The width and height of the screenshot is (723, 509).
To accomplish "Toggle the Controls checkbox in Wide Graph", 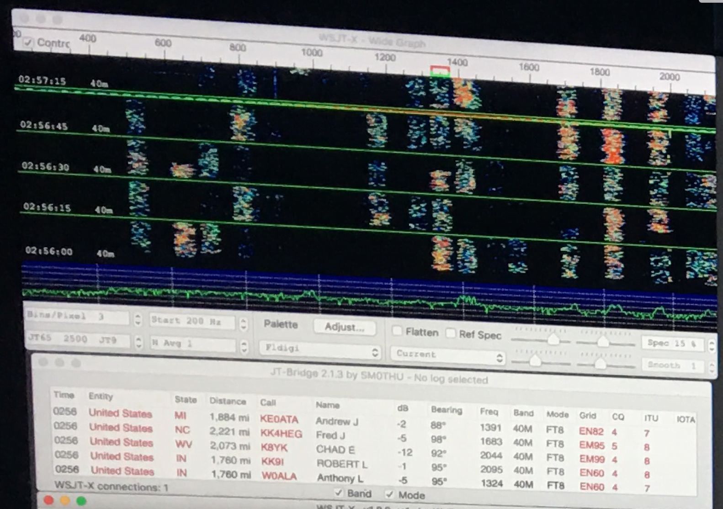I will (28, 42).
